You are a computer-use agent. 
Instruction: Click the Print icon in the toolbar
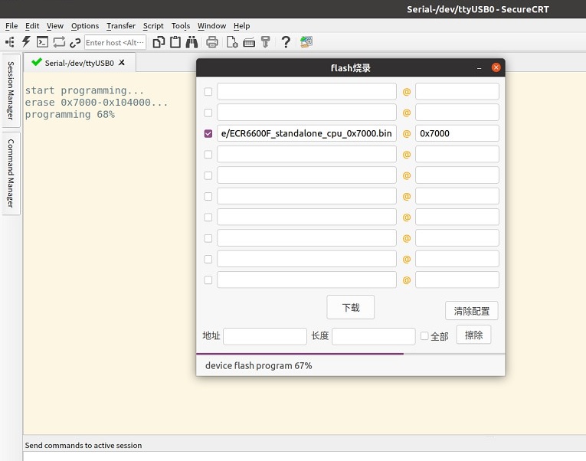tap(212, 42)
